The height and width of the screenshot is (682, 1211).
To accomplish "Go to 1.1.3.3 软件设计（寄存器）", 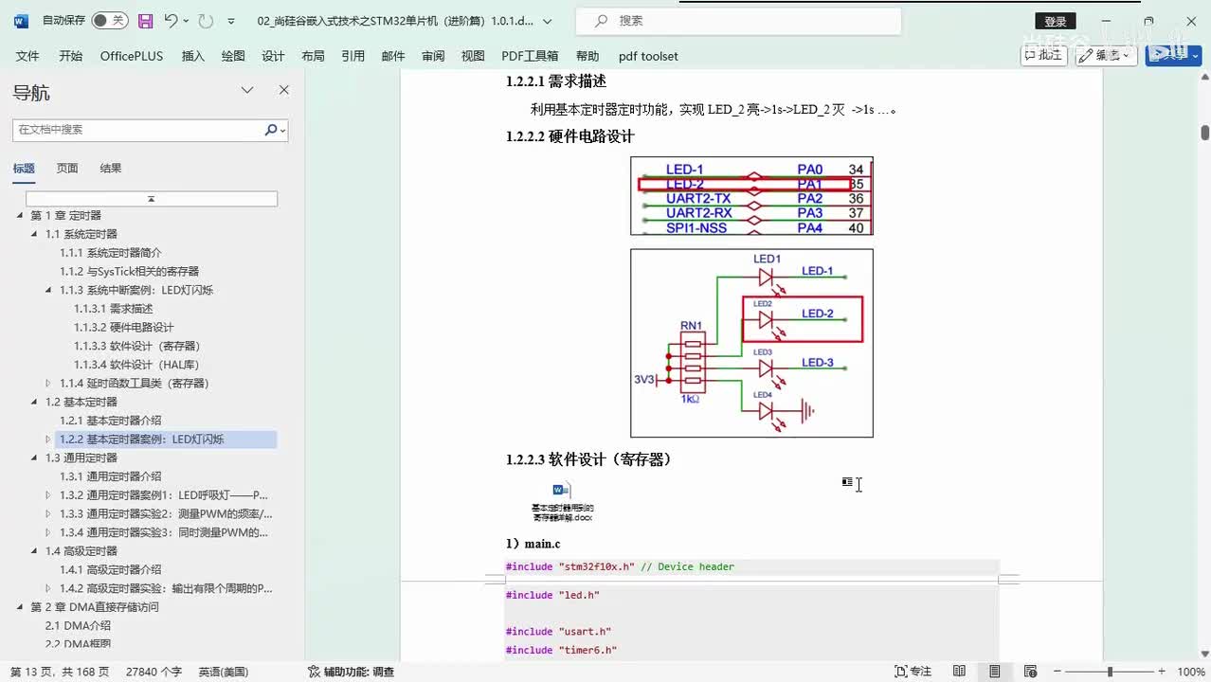I will [137, 346].
